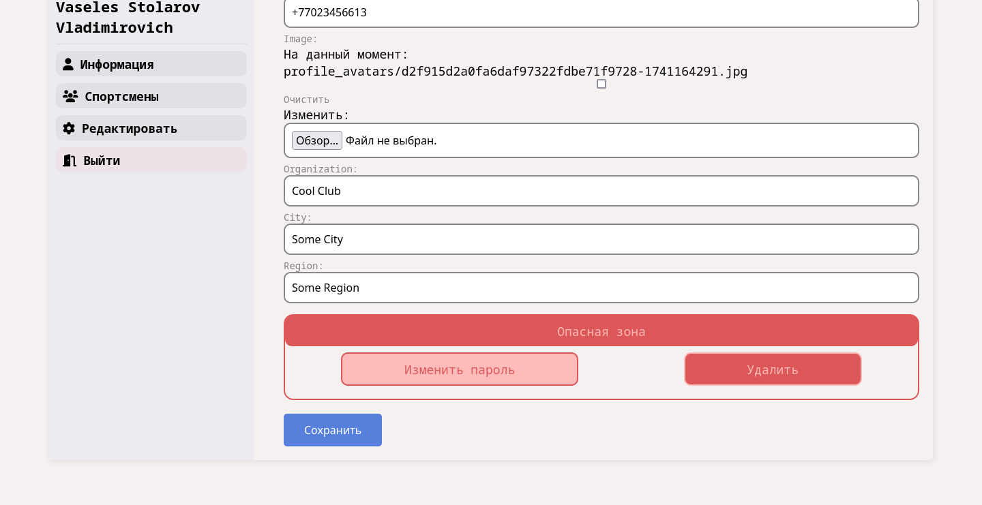
Task: Click the phone number field +77023456613
Action: click(601, 12)
